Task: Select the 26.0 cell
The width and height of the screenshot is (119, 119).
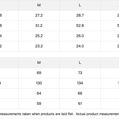Action: [x=80, y=36]
